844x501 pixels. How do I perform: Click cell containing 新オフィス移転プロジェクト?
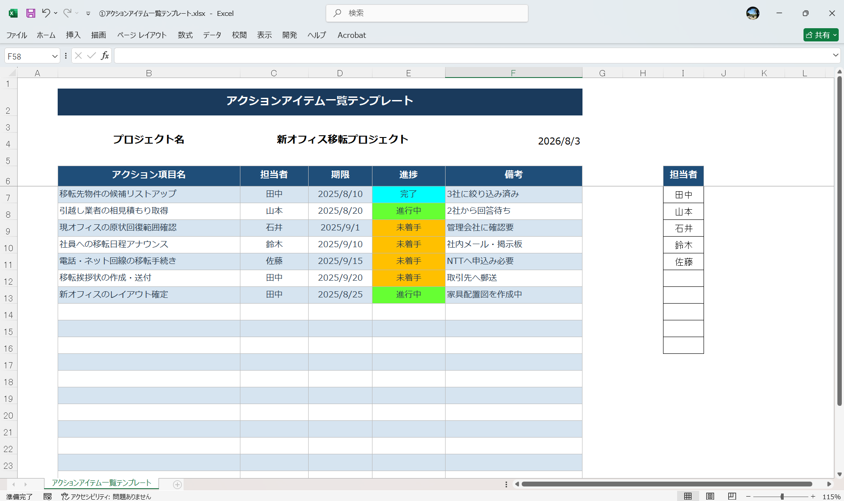coord(342,139)
